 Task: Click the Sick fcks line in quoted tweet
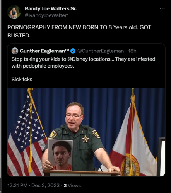click(x=22, y=79)
